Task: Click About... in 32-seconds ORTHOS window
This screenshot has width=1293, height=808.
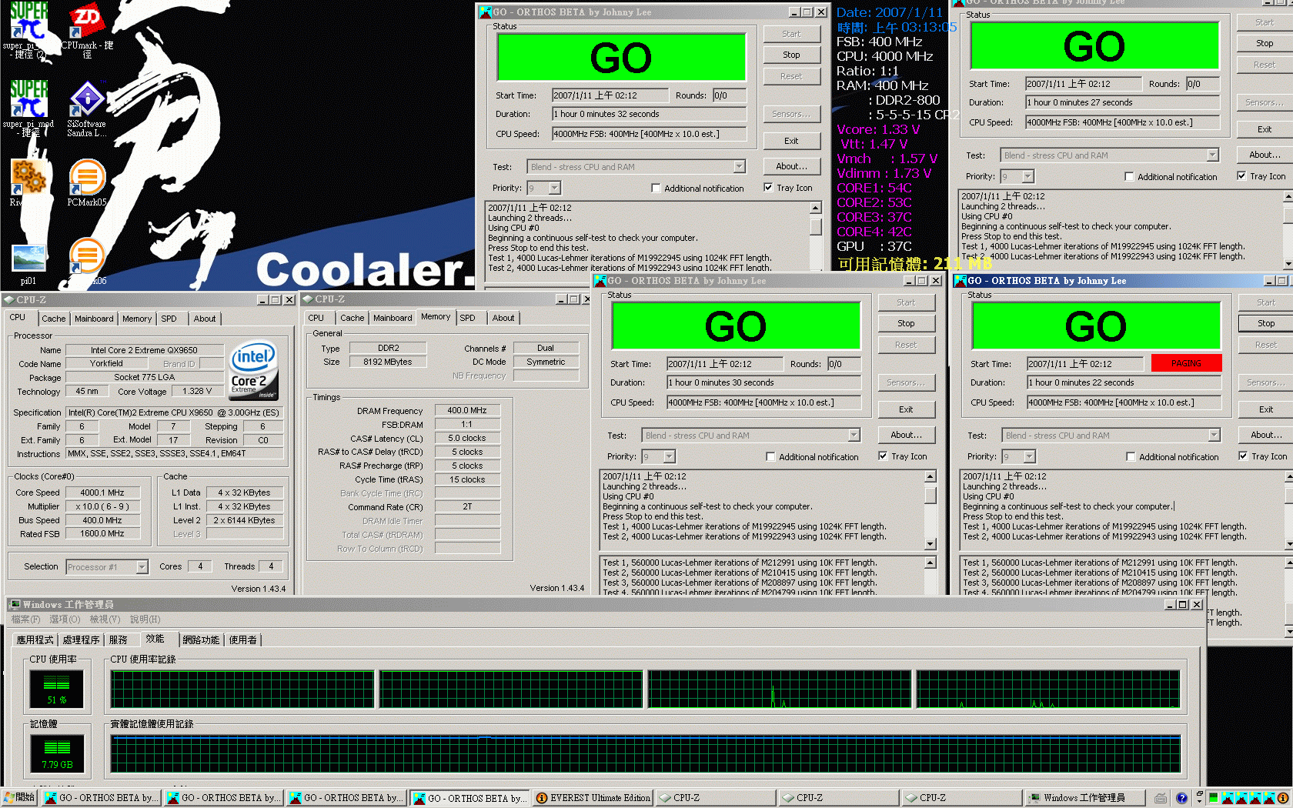Action: (x=791, y=166)
